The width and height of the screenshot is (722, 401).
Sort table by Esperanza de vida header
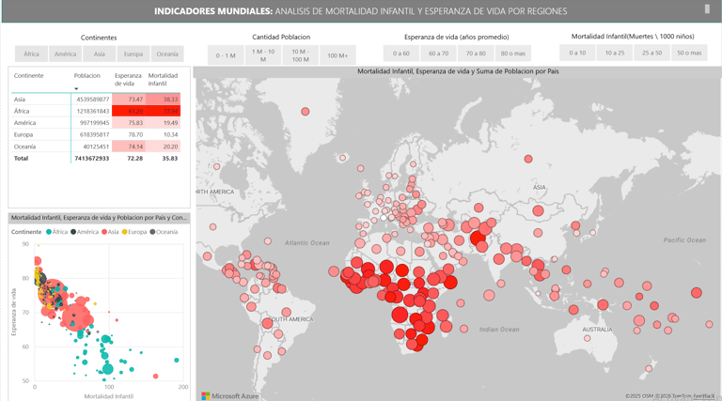click(128, 80)
